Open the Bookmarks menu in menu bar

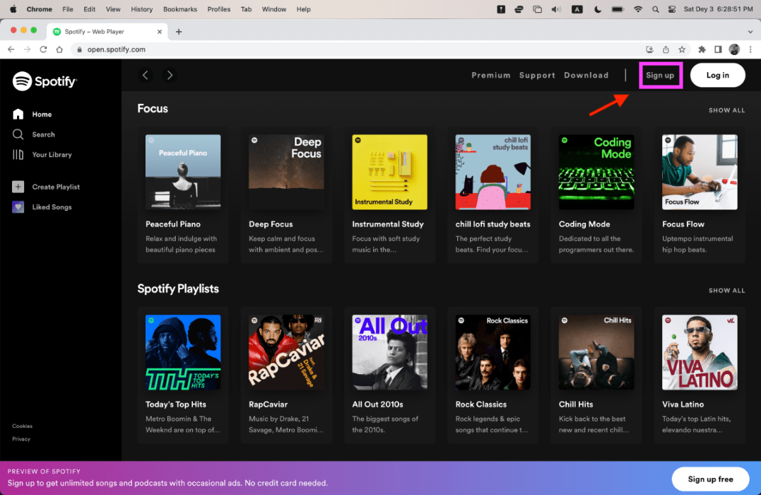click(180, 9)
